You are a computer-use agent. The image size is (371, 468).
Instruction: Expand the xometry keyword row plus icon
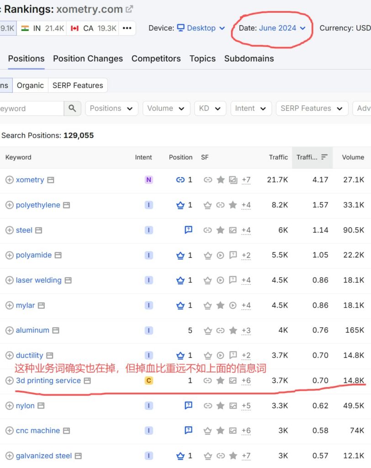tap(10, 180)
